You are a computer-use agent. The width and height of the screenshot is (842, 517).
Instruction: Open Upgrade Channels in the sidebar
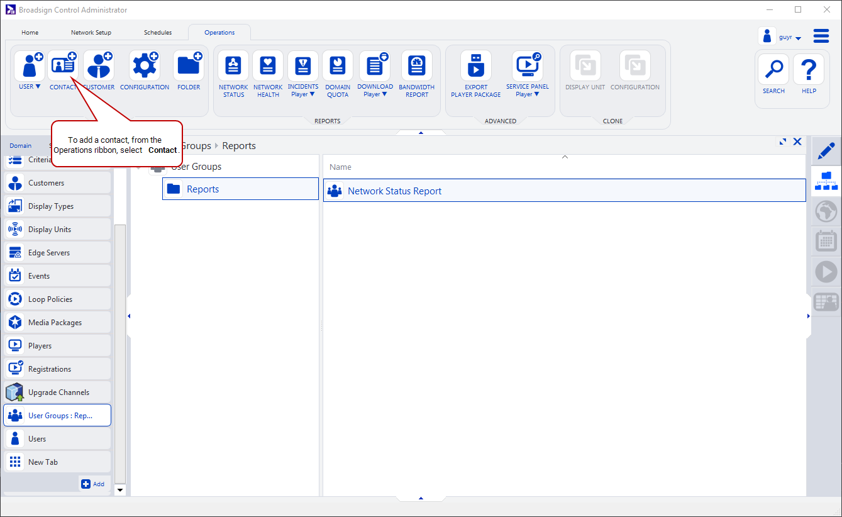tap(57, 392)
